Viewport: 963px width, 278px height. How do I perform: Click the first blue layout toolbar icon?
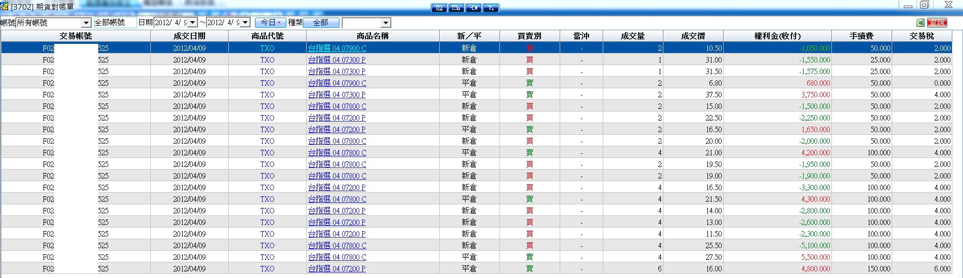(439, 8)
